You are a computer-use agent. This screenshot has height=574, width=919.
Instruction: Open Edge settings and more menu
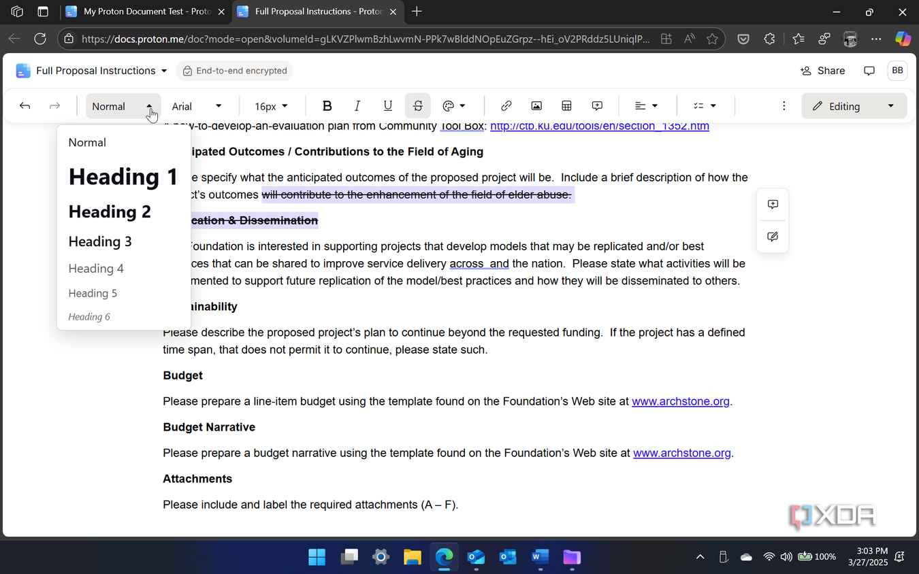876,39
